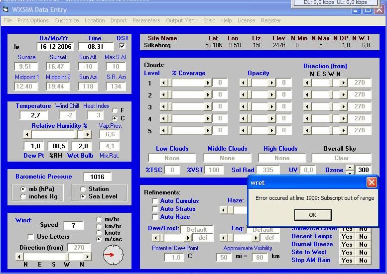
Task: Click Dew/Frost slider left arrow
Action: click(x=155, y=238)
